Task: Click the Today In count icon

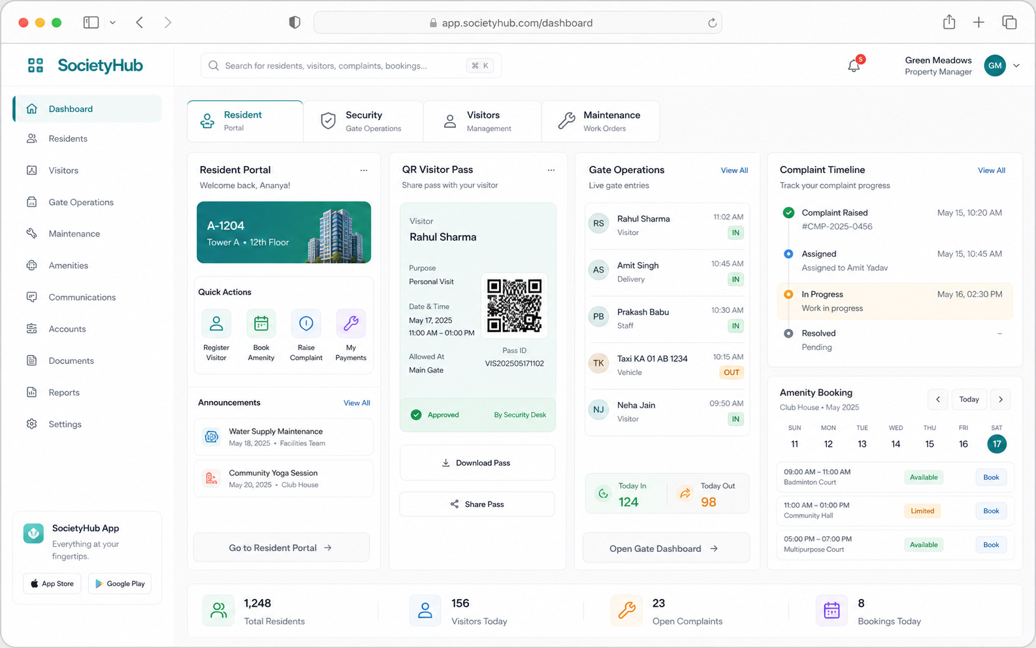Action: point(603,494)
